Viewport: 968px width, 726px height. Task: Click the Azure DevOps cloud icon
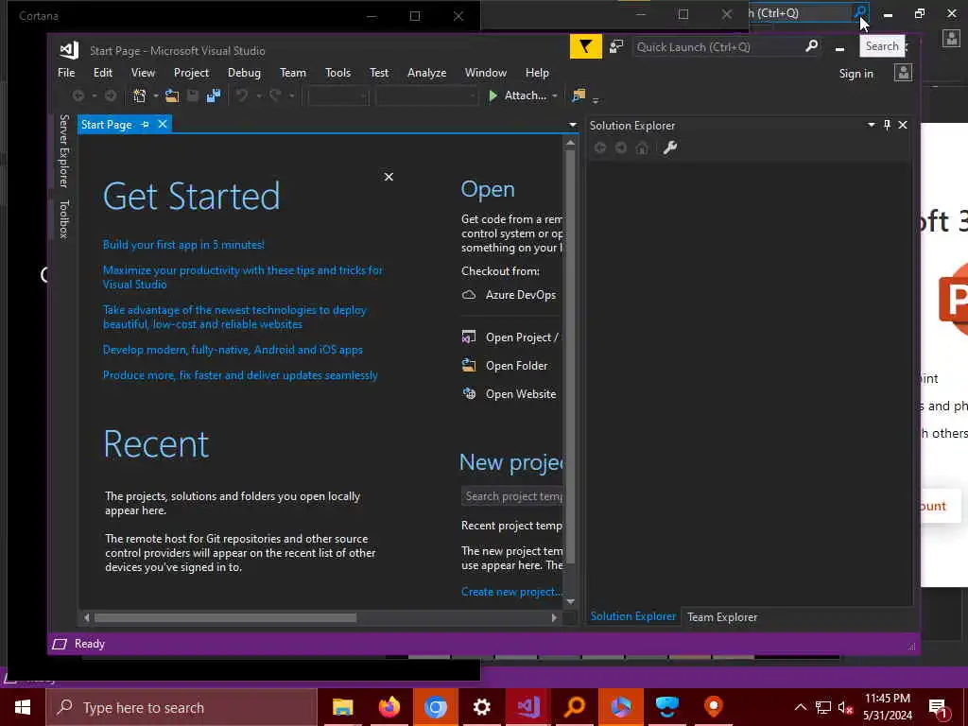click(x=469, y=295)
